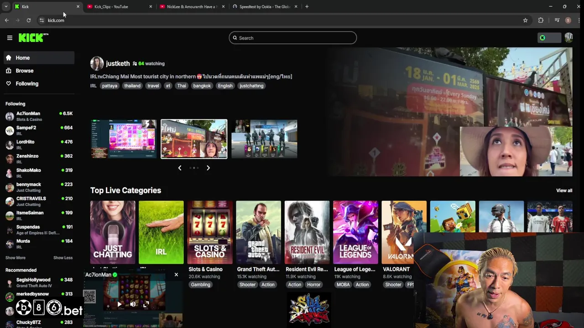584x328 pixels.
Task: Select the shooter game carousel thumbnail
Action: tap(264, 139)
